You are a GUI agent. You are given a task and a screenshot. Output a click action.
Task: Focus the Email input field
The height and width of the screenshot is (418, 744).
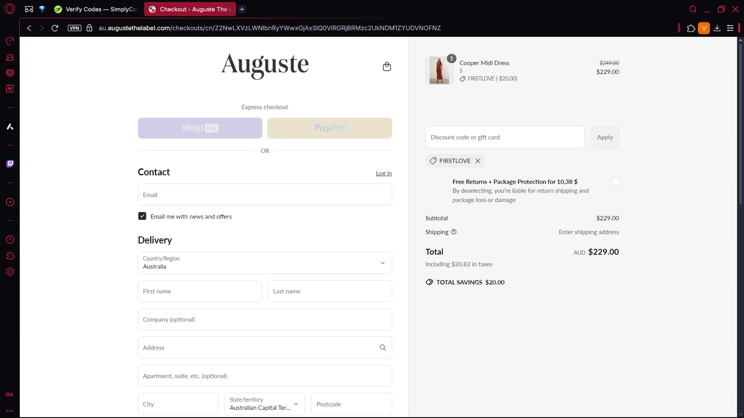coord(265,195)
